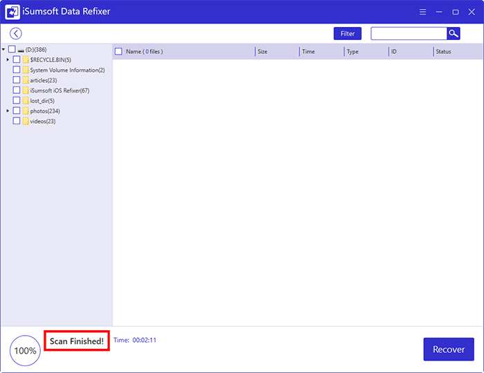Viewport: 484px width, 373px height.
Task: Select the iSumsoft iOS Refixer(67) label
Action: (59, 90)
